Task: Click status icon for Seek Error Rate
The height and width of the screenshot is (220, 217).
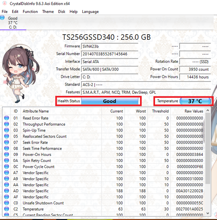Action: point(6,142)
